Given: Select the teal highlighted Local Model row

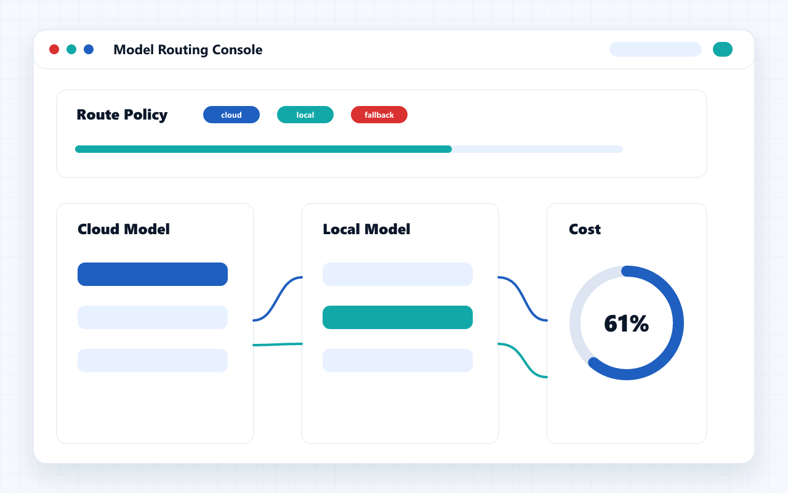Looking at the screenshot, I should coord(398,317).
